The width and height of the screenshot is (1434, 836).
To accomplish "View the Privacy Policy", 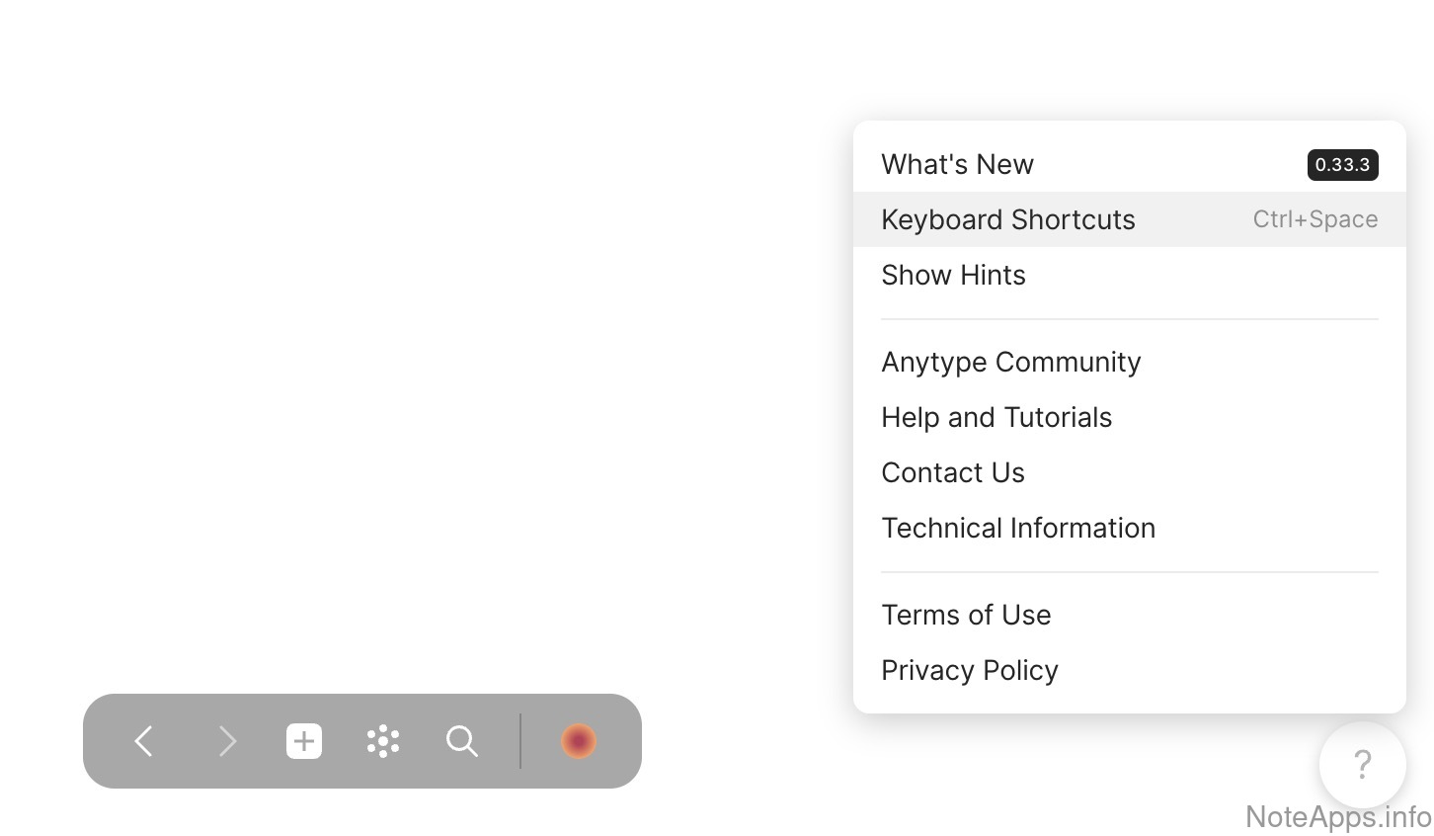I will [969, 670].
